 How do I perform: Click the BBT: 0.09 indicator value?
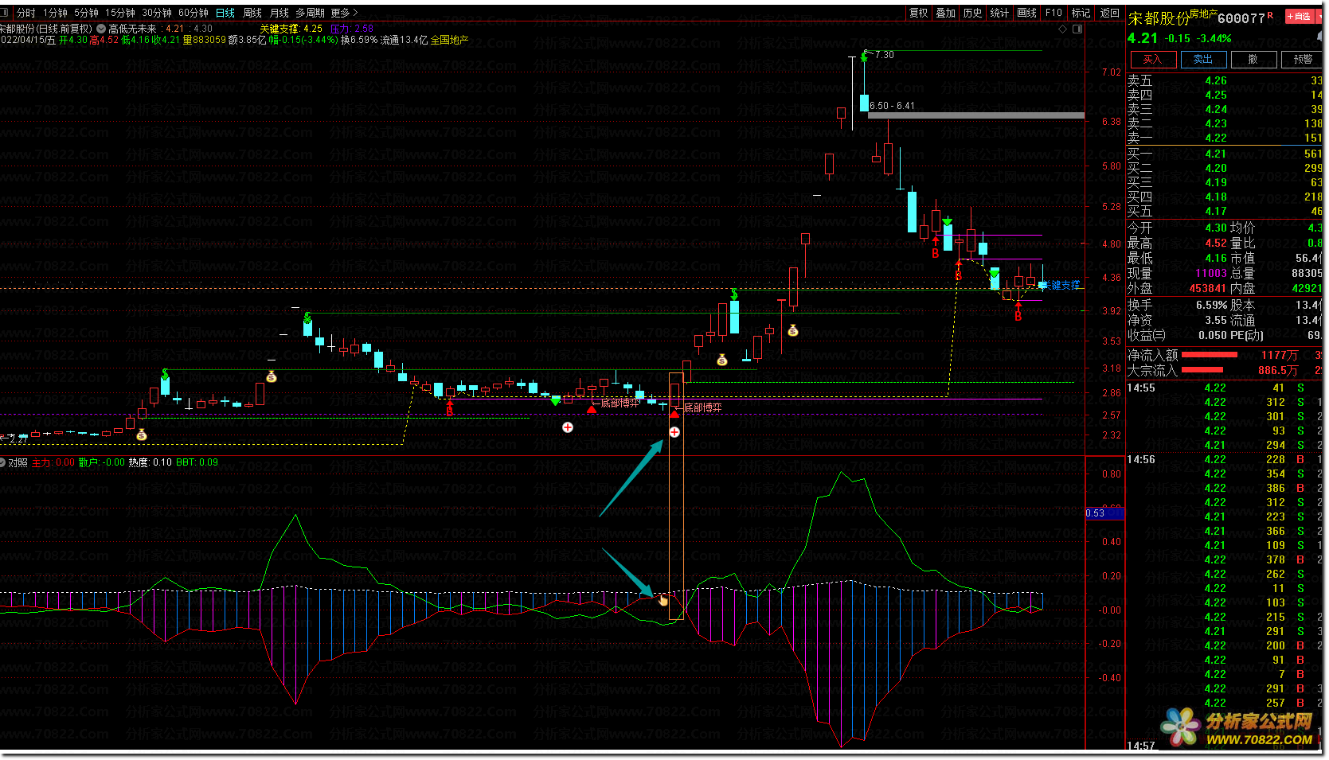(x=197, y=462)
